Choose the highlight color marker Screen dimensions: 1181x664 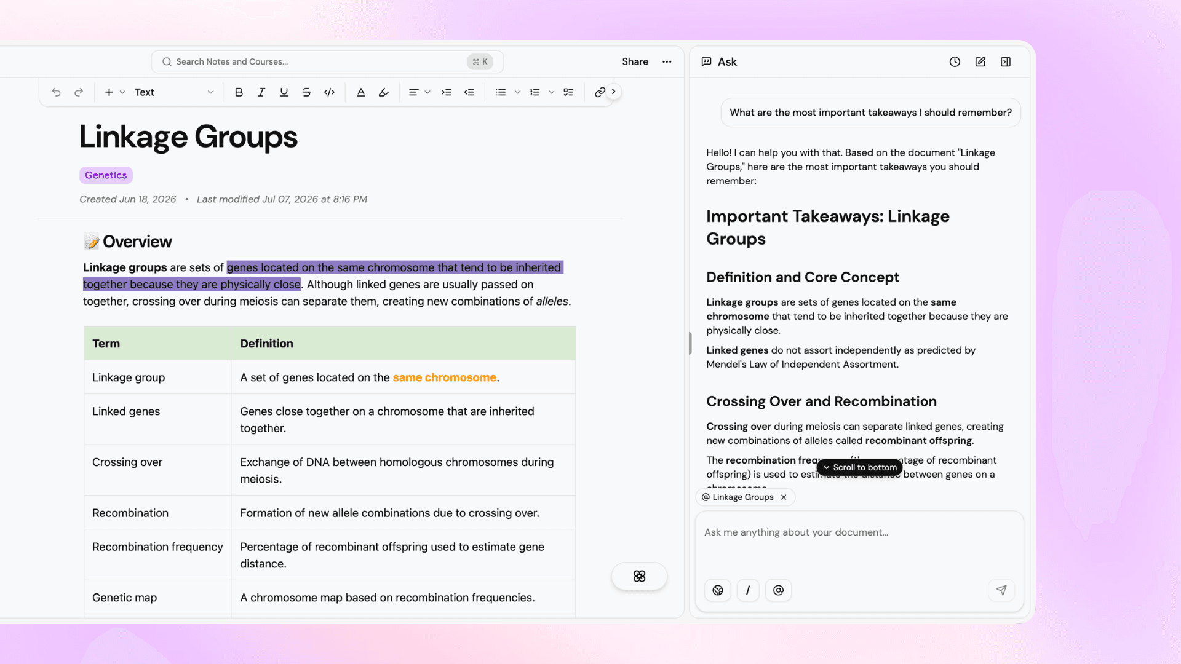click(x=384, y=92)
